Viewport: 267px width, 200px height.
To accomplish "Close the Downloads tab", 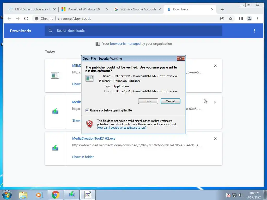I will click(x=212, y=9).
